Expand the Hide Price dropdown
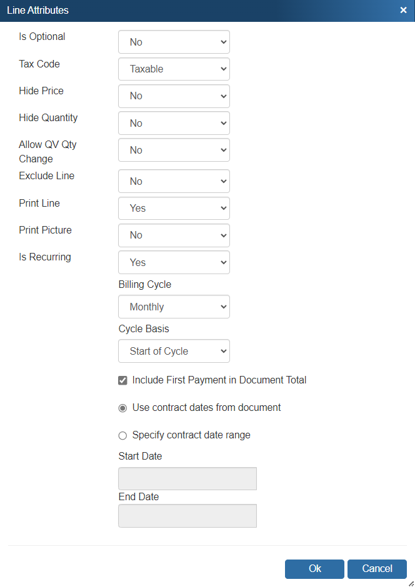This screenshot has height=587, width=415. 174,96
